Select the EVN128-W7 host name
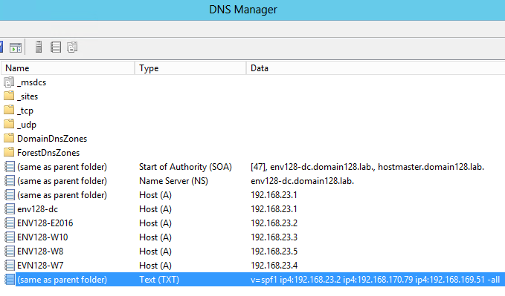 40,266
